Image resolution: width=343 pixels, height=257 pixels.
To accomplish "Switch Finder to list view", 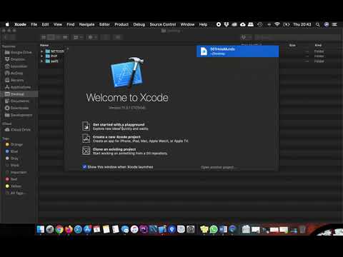I will pos(51,37).
